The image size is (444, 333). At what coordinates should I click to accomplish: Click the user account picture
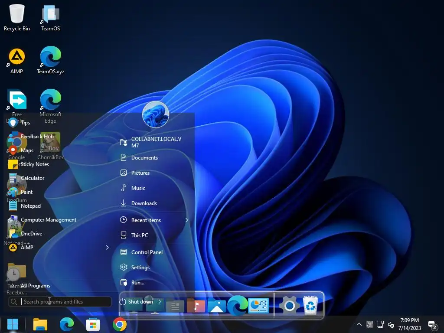point(156,114)
